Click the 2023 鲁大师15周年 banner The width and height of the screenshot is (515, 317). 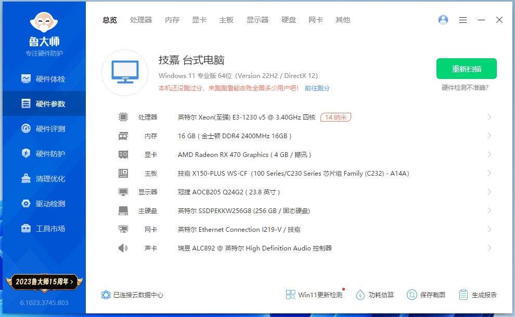[44, 282]
